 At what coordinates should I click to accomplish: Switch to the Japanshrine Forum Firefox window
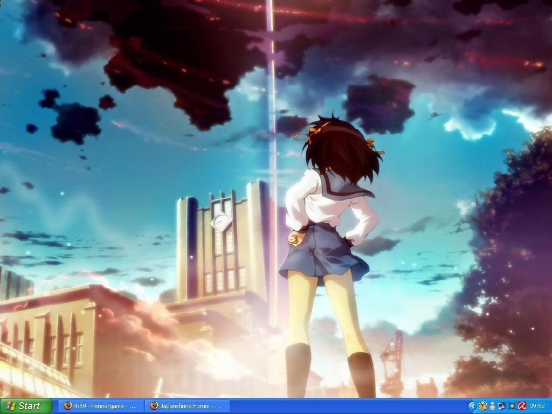187,406
